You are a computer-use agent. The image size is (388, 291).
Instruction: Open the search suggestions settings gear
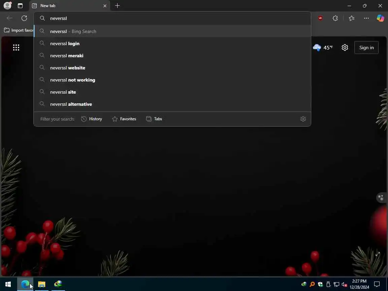[x=303, y=119]
